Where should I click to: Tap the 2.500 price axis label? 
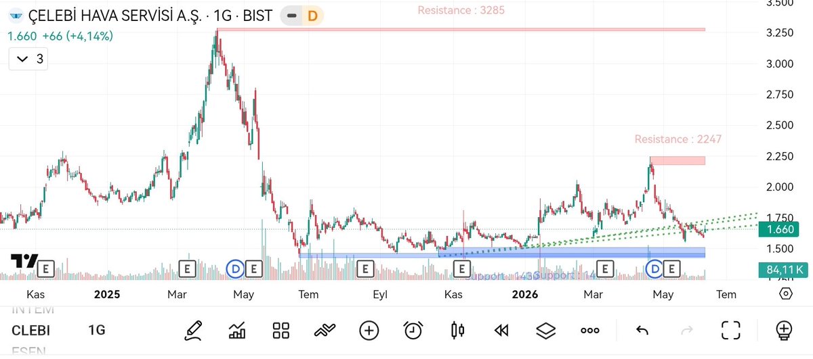tap(780, 125)
